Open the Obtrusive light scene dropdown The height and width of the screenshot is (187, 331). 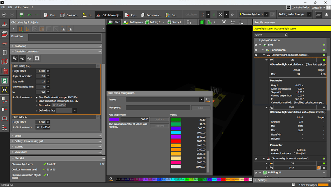click(x=254, y=14)
